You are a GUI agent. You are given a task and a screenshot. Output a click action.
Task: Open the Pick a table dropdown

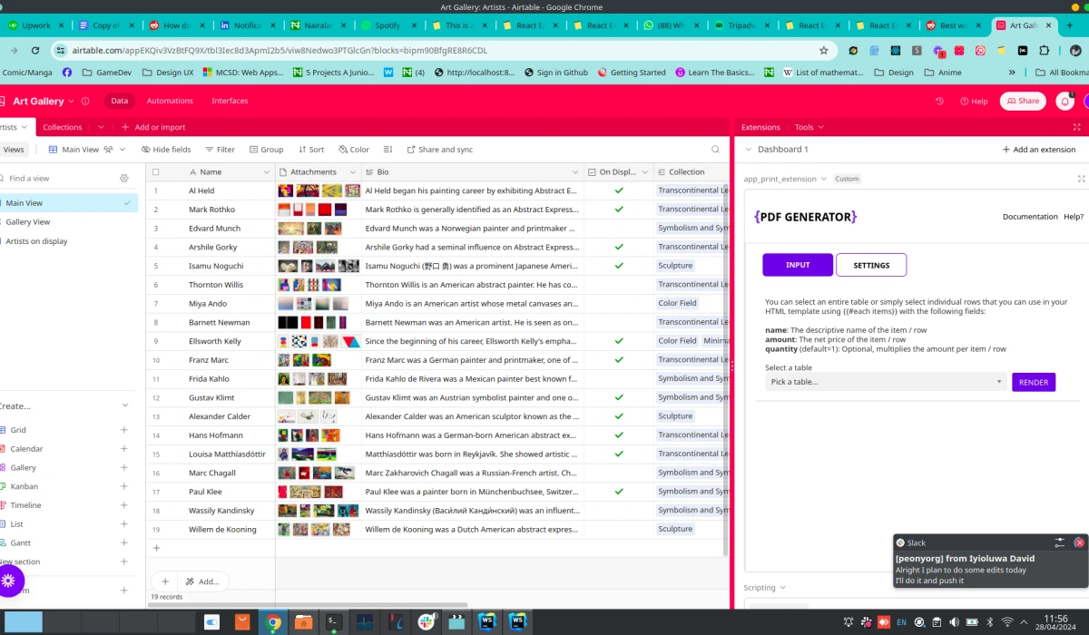pos(883,381)
